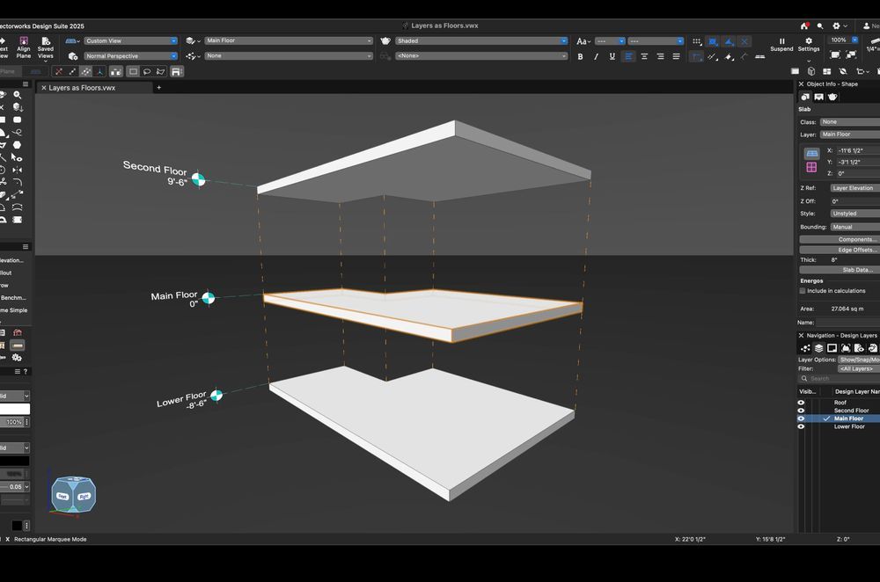Open snapping Settings gear icon
Image resolution: width=880 pixels, height=582 pixels.
(x=809, y=41)
